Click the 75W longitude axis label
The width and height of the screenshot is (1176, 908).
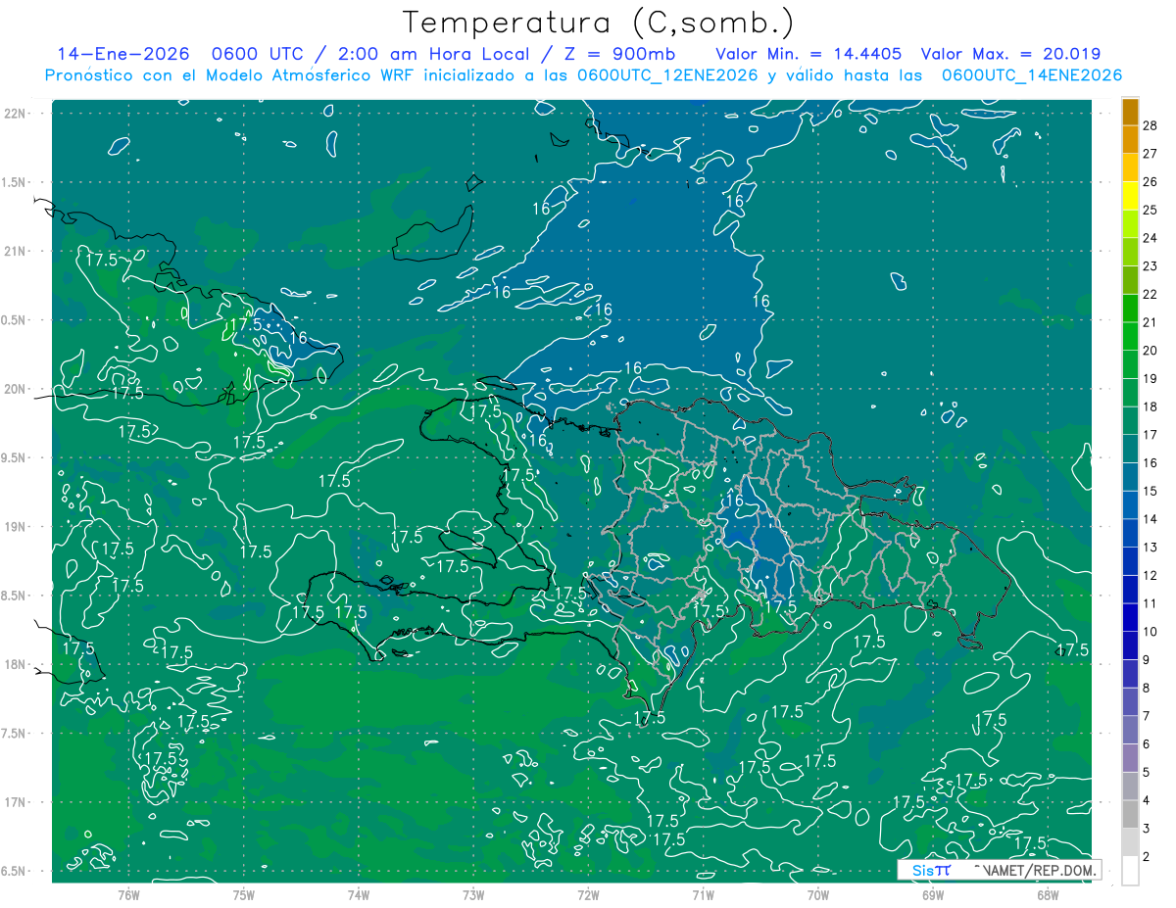pyautogui.click(x=244, y=895)
